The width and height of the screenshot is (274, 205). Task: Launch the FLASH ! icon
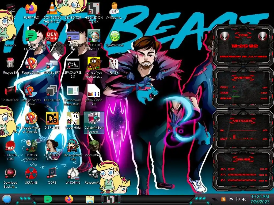115,66
